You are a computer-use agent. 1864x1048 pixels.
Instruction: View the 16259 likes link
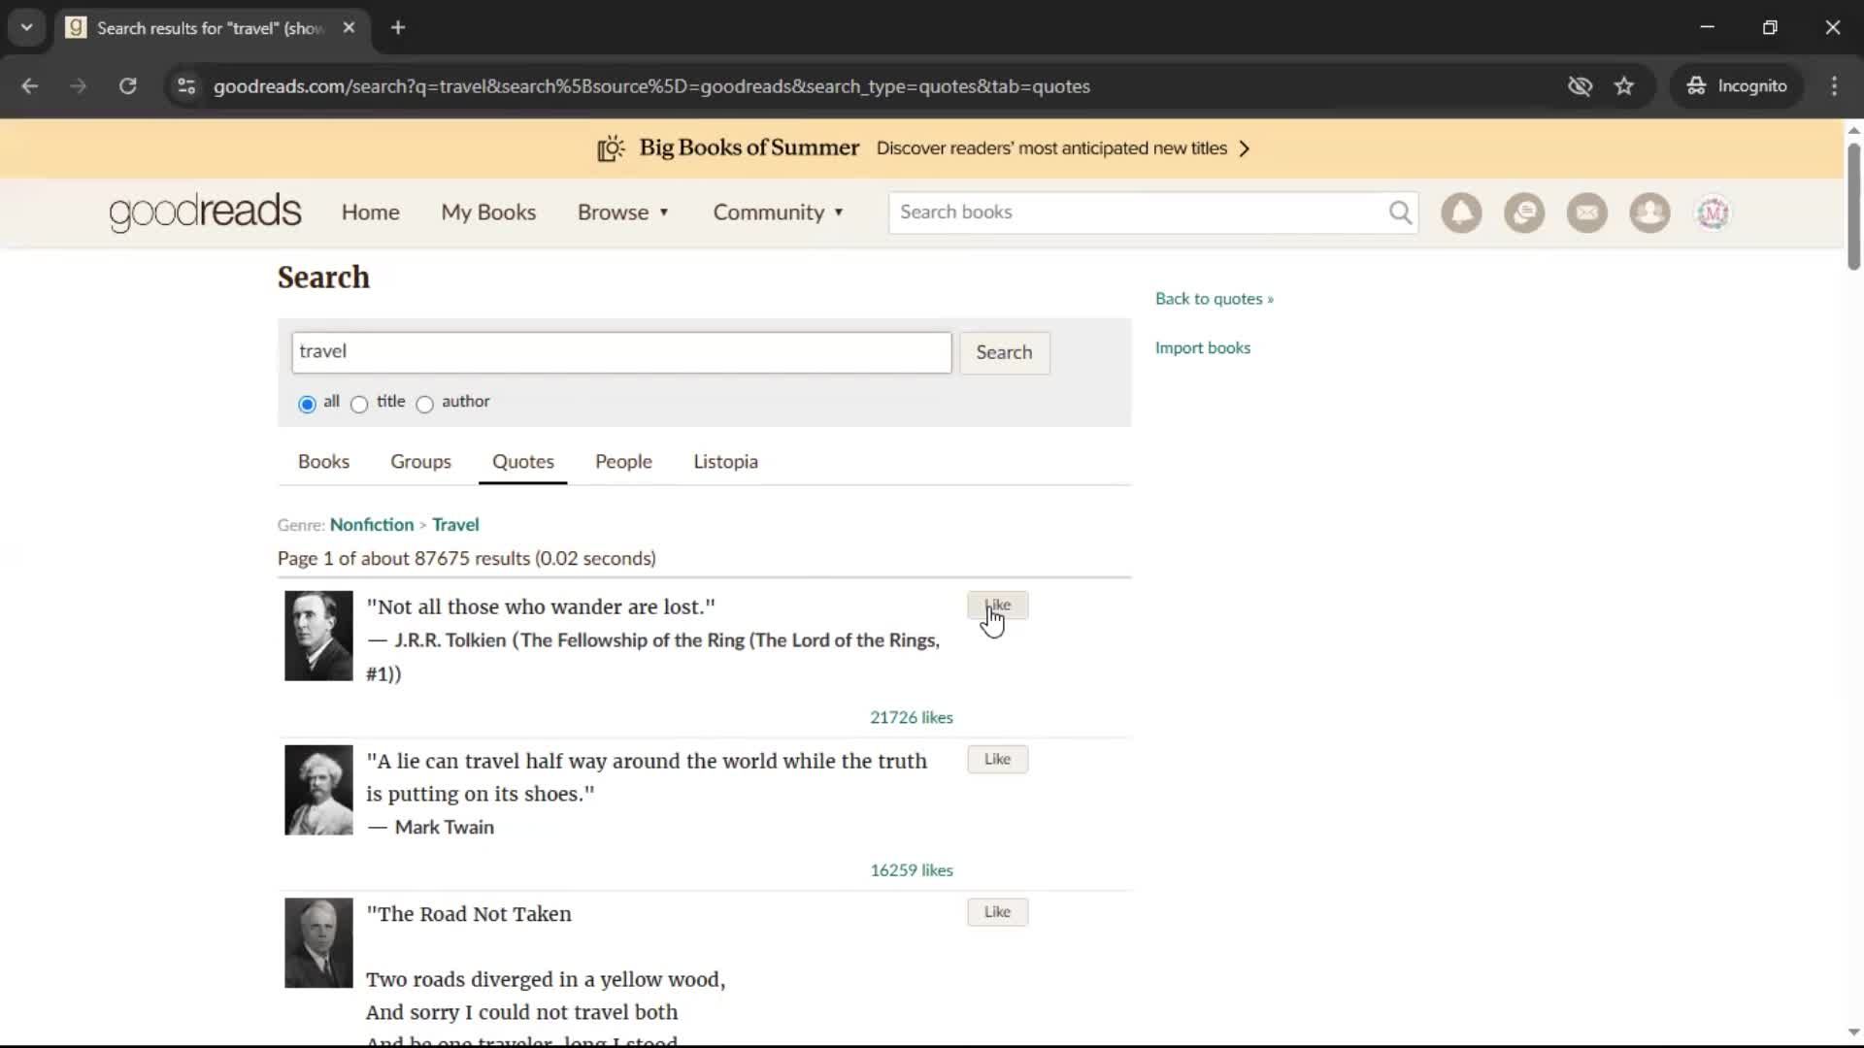(x=911, y=870)
